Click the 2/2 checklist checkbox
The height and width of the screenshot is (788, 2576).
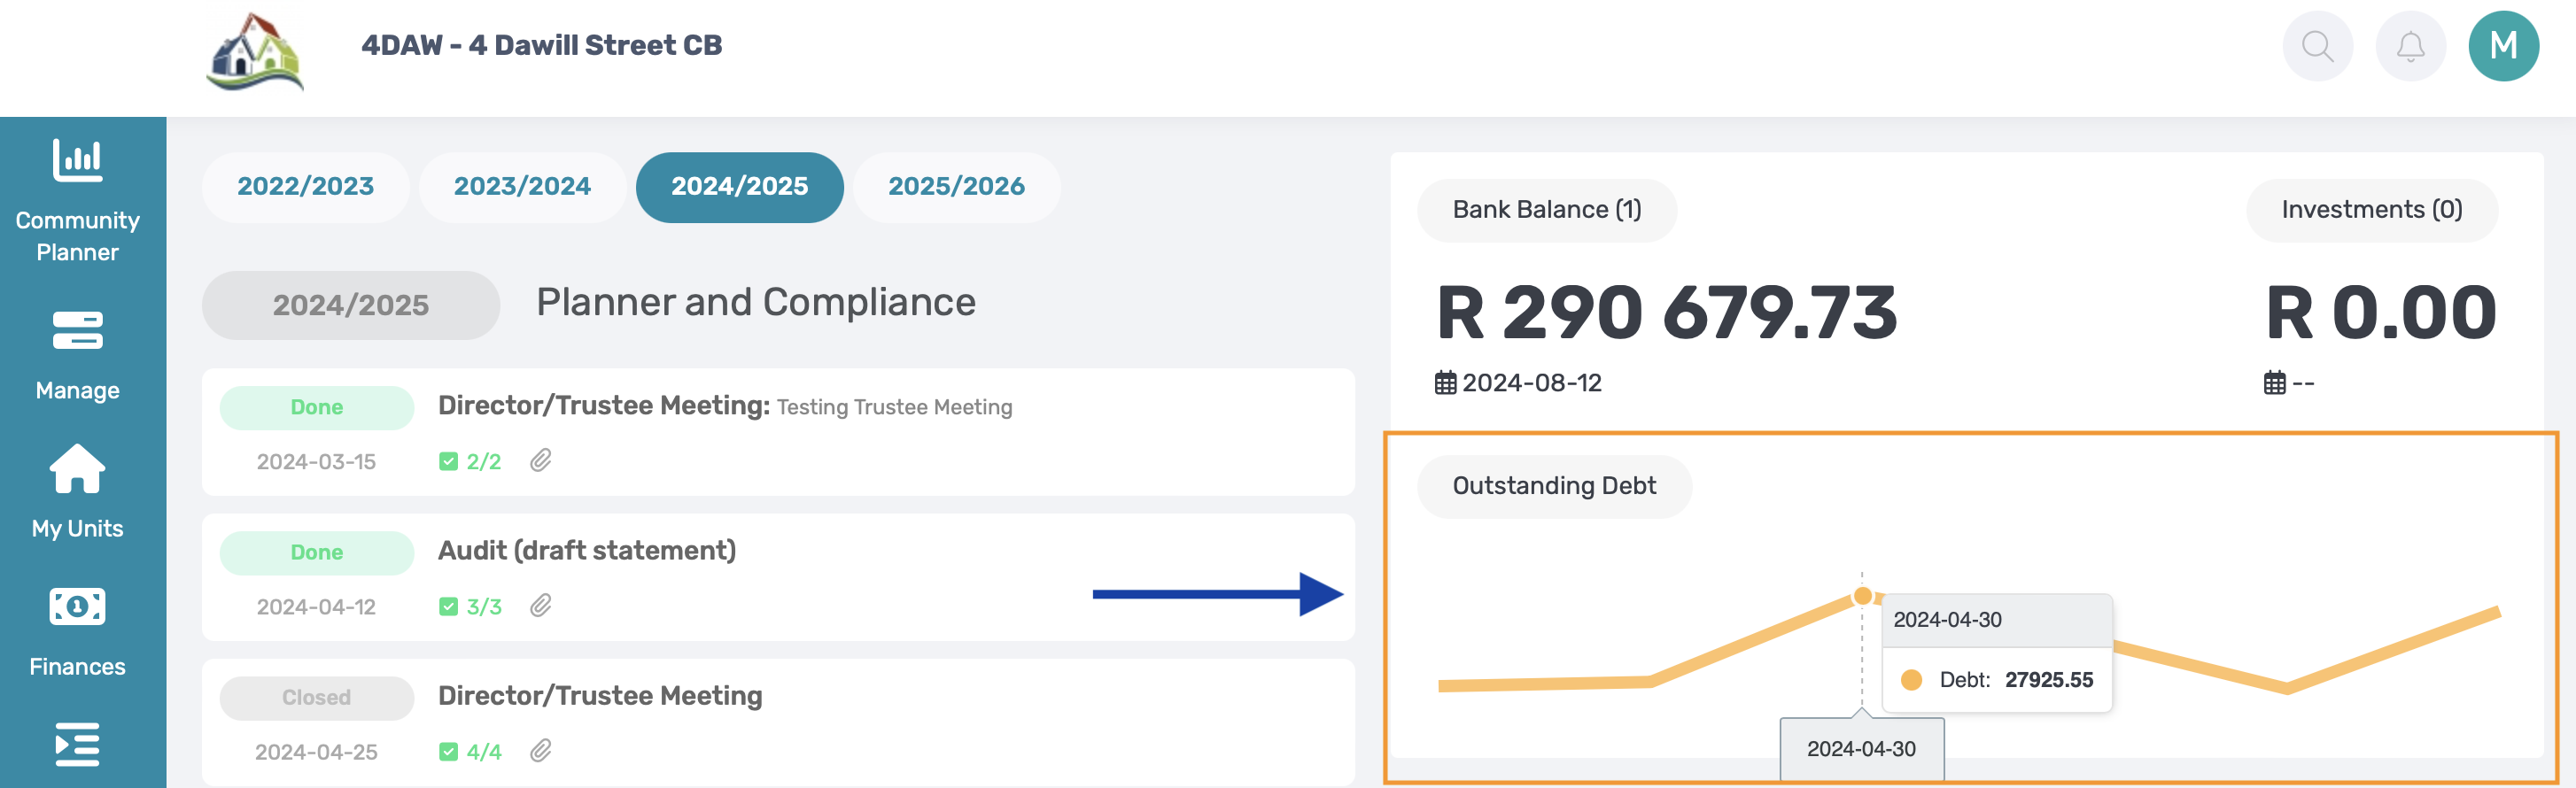click(x=449, y=462)
